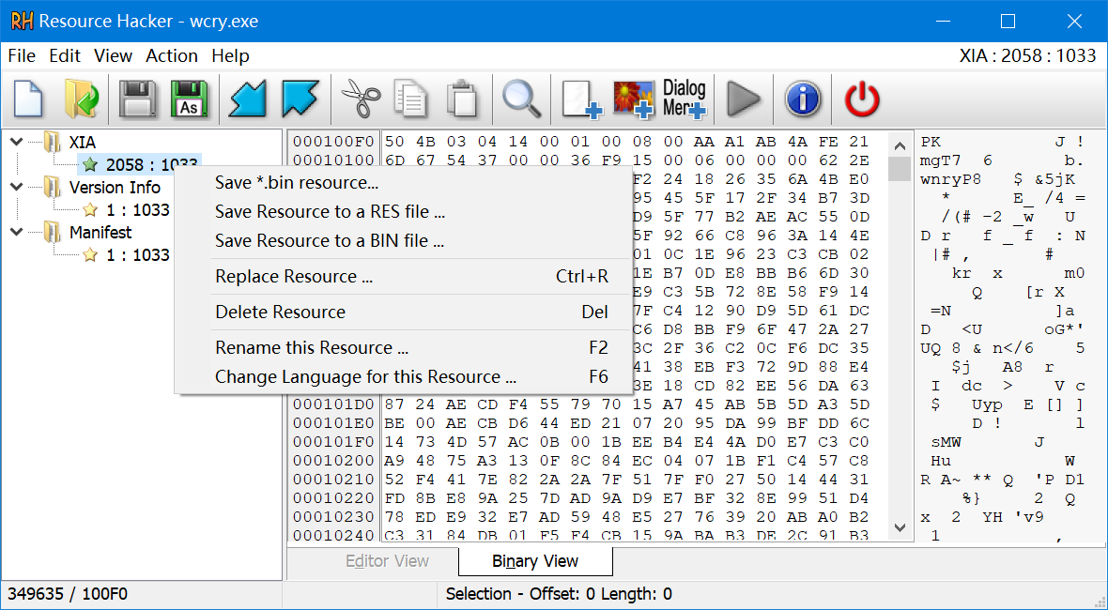Click the Open file folder icon

click(82, 98)
